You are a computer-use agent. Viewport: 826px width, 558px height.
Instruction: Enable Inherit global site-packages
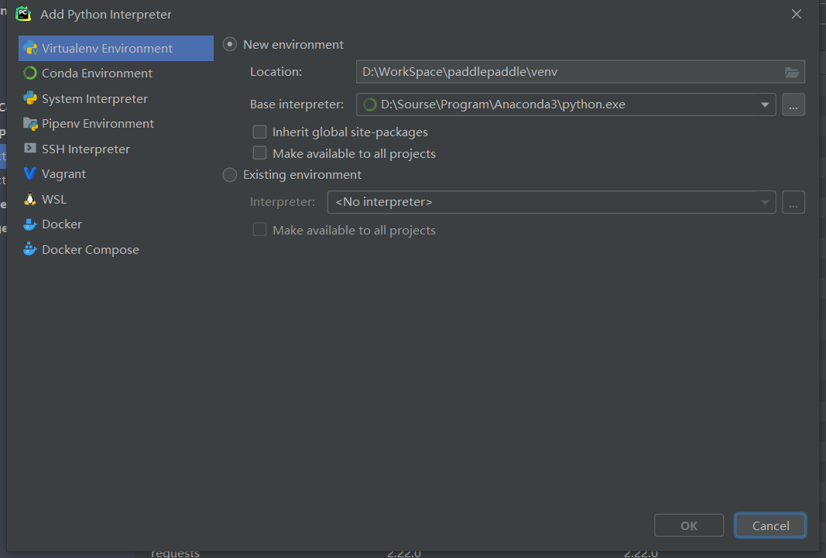coord(259,132)
